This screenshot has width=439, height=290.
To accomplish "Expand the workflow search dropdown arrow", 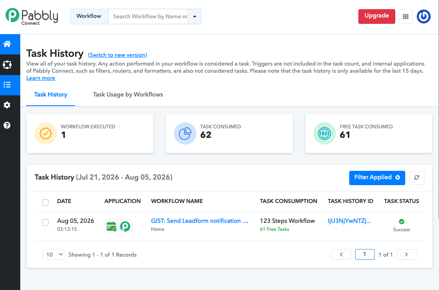I will point(195,17).
